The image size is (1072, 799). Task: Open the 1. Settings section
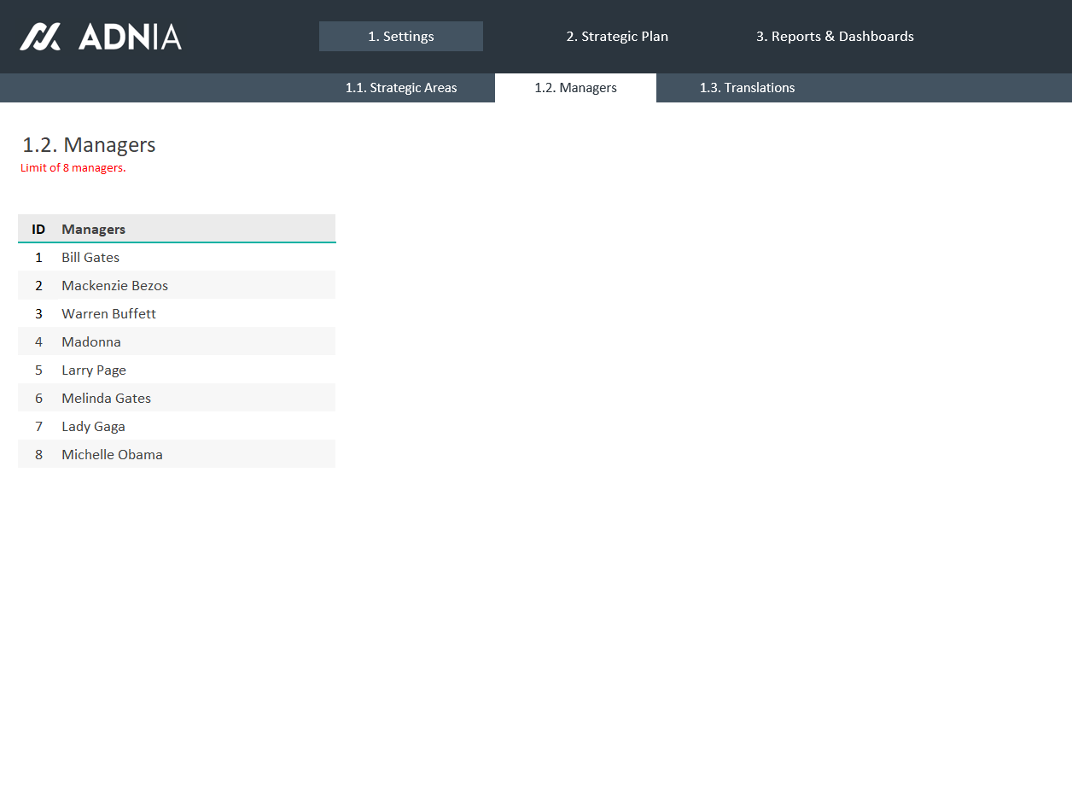point(400,37)
